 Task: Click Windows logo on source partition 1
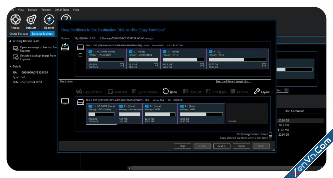(90, 52)
